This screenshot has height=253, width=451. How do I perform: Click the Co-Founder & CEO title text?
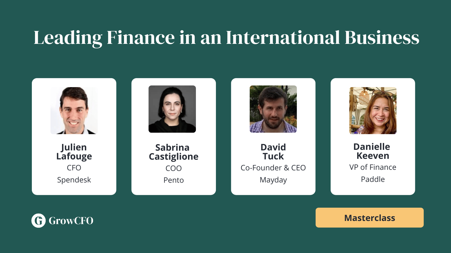click(273, 168)
